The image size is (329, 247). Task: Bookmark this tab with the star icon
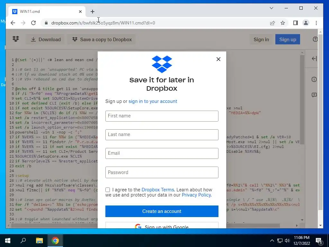click(x=283, y=23)
